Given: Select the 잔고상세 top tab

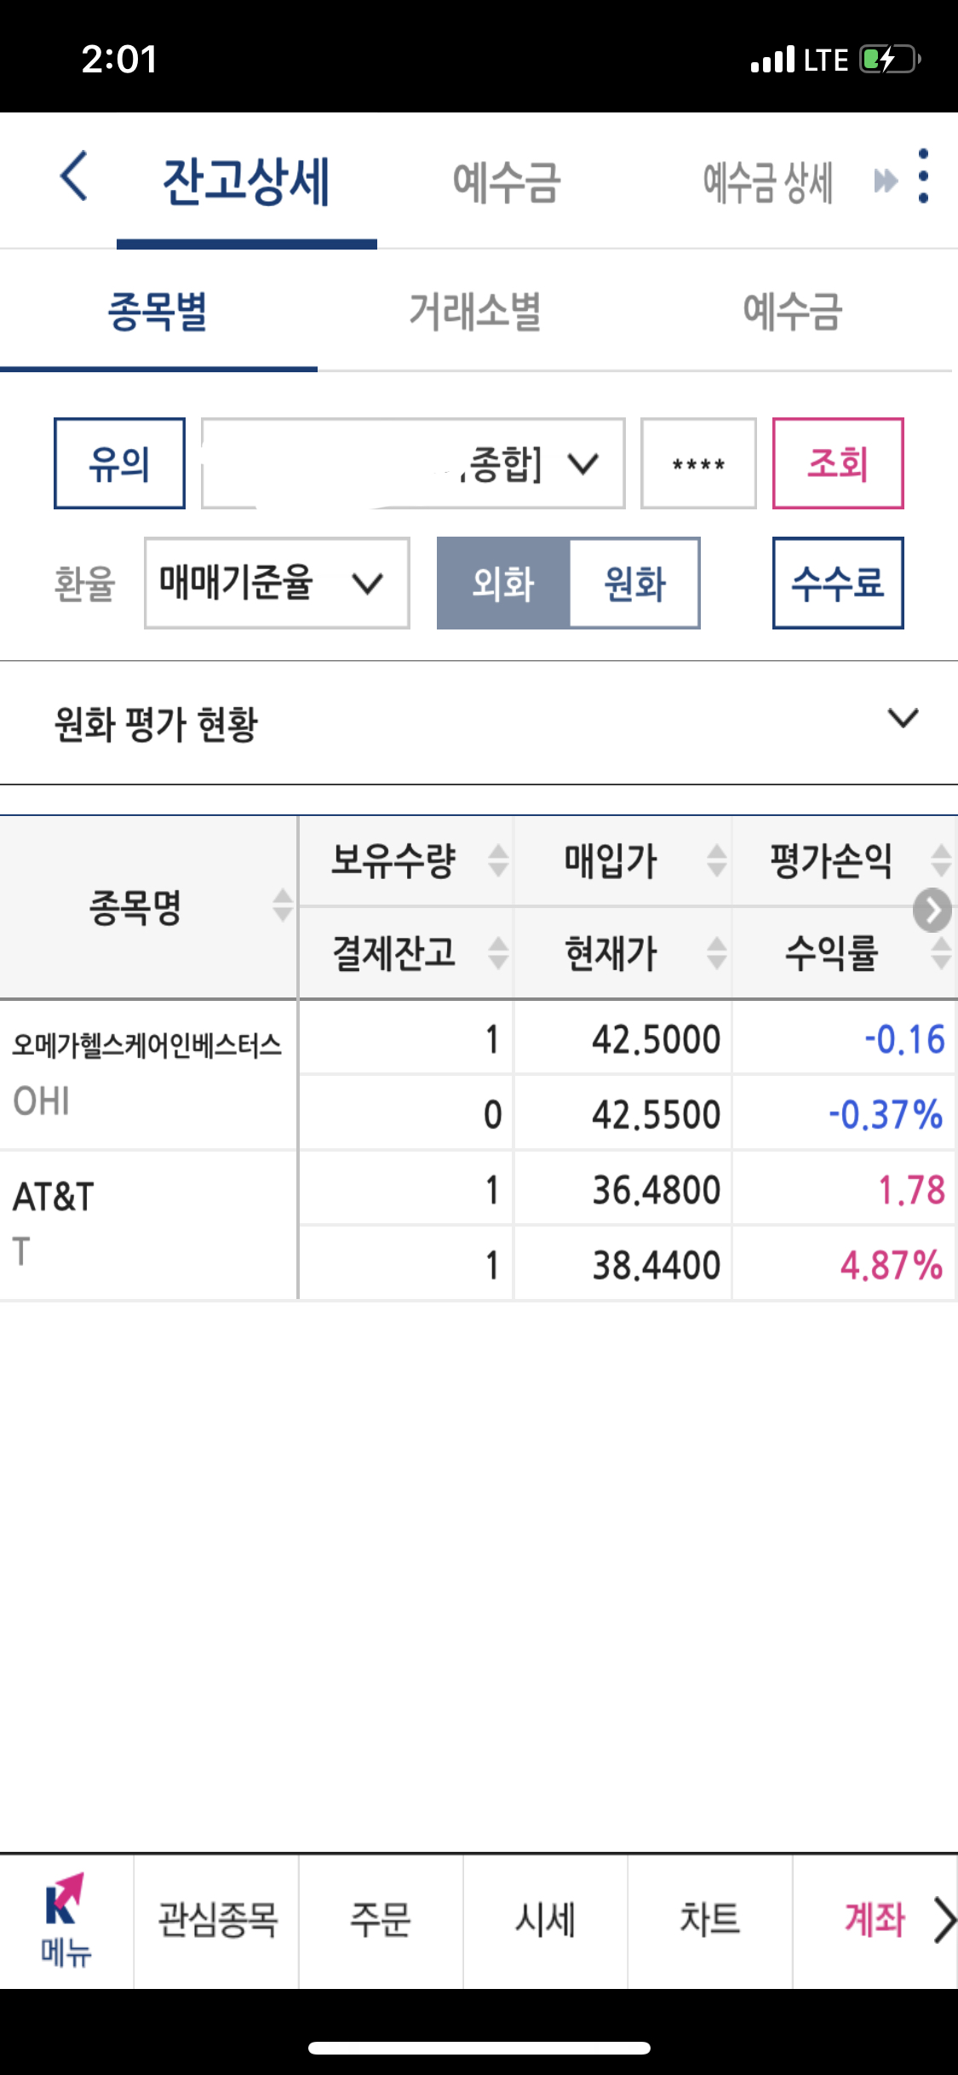Looking at the screenshot, I should click(246, 181).
